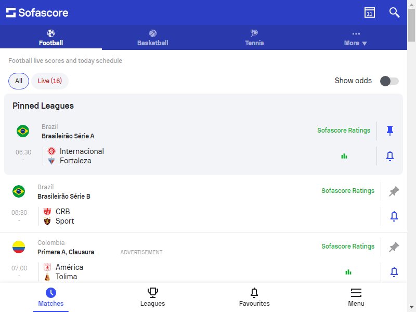
Task: Click the 08:30 kickoff time
Action: 19,213
